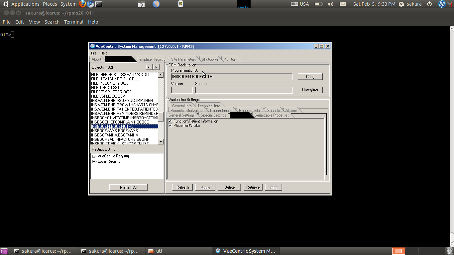This screenshot has width=454, height=255.
Task: Click the show desktop icon in bottom panel
Action: coord(4,251)
